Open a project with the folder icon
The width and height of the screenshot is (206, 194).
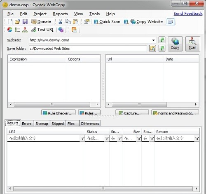[x=17, y=22]
